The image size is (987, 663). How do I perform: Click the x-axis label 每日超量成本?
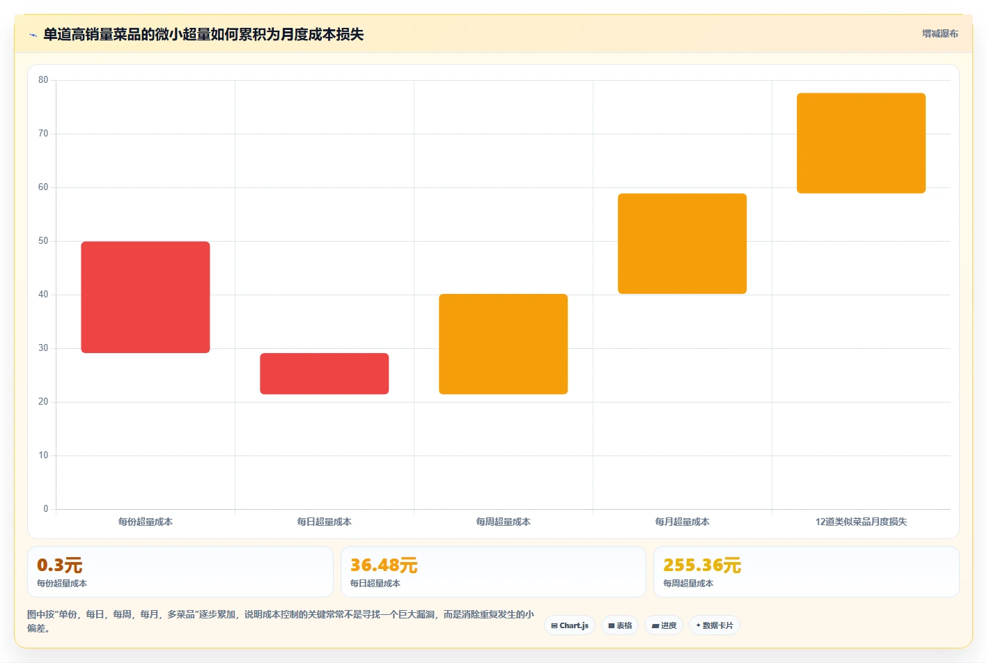click(x=325, y=522)
